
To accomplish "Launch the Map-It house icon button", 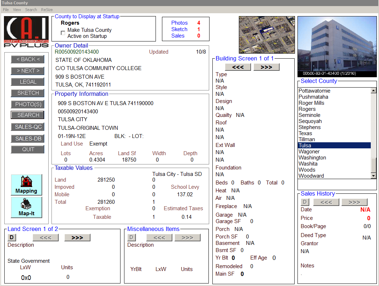I will pyautogui.click(x=26, y=207).
